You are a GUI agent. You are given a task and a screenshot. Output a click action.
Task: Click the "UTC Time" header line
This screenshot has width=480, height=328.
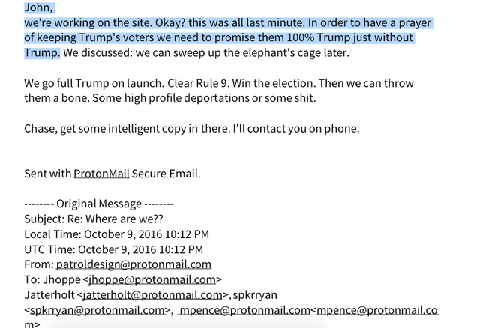(113, 249)
